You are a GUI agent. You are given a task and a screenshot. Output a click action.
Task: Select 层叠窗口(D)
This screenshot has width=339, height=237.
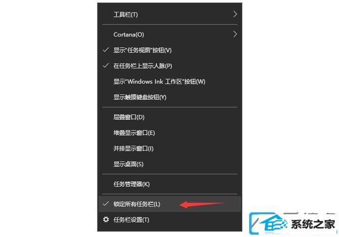(170, 117)
